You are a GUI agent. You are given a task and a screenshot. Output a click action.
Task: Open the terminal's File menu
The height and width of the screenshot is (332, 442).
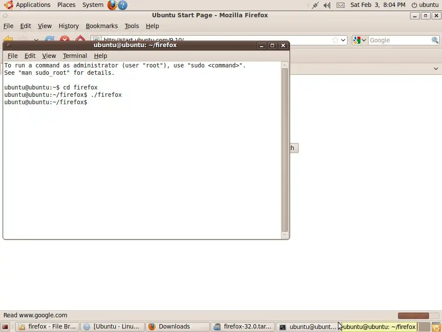pyautogui.click(x=13, y=56)
